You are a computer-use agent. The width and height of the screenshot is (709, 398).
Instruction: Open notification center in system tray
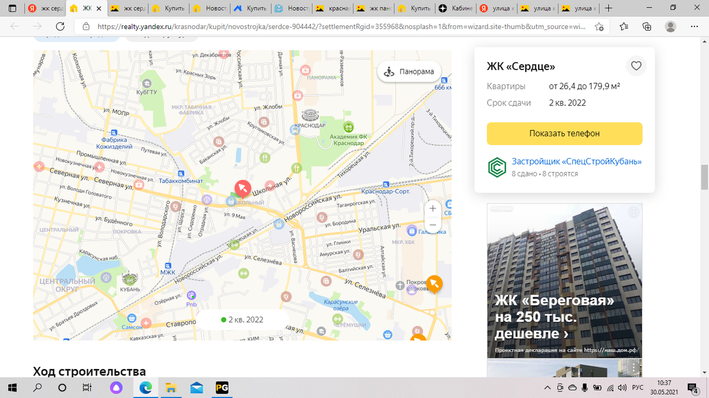[x=694, y=388]
